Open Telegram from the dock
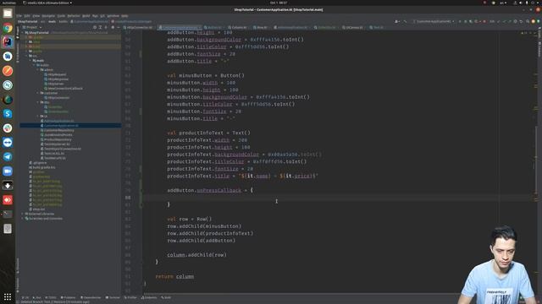This screenshot has width=542, height=304. 8,157
